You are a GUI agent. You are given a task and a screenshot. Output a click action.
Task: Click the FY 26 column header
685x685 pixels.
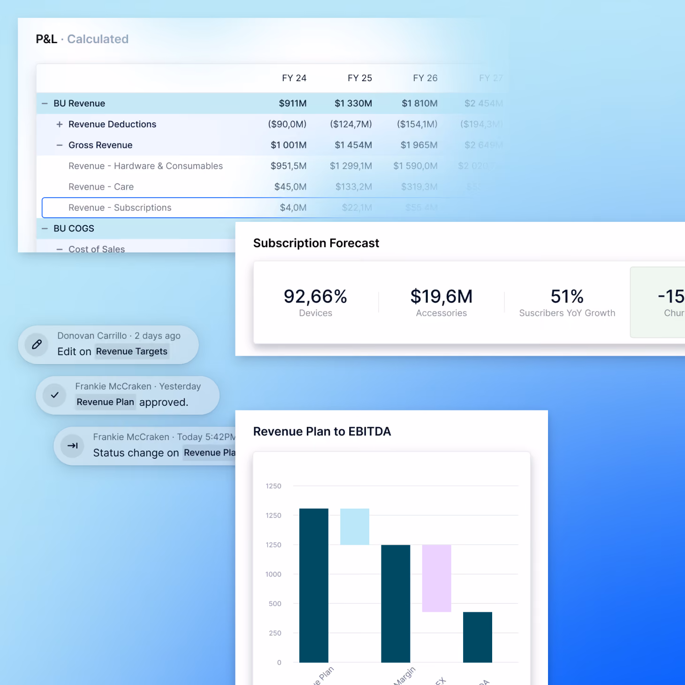pyautogui.click(x=425, y=78)
